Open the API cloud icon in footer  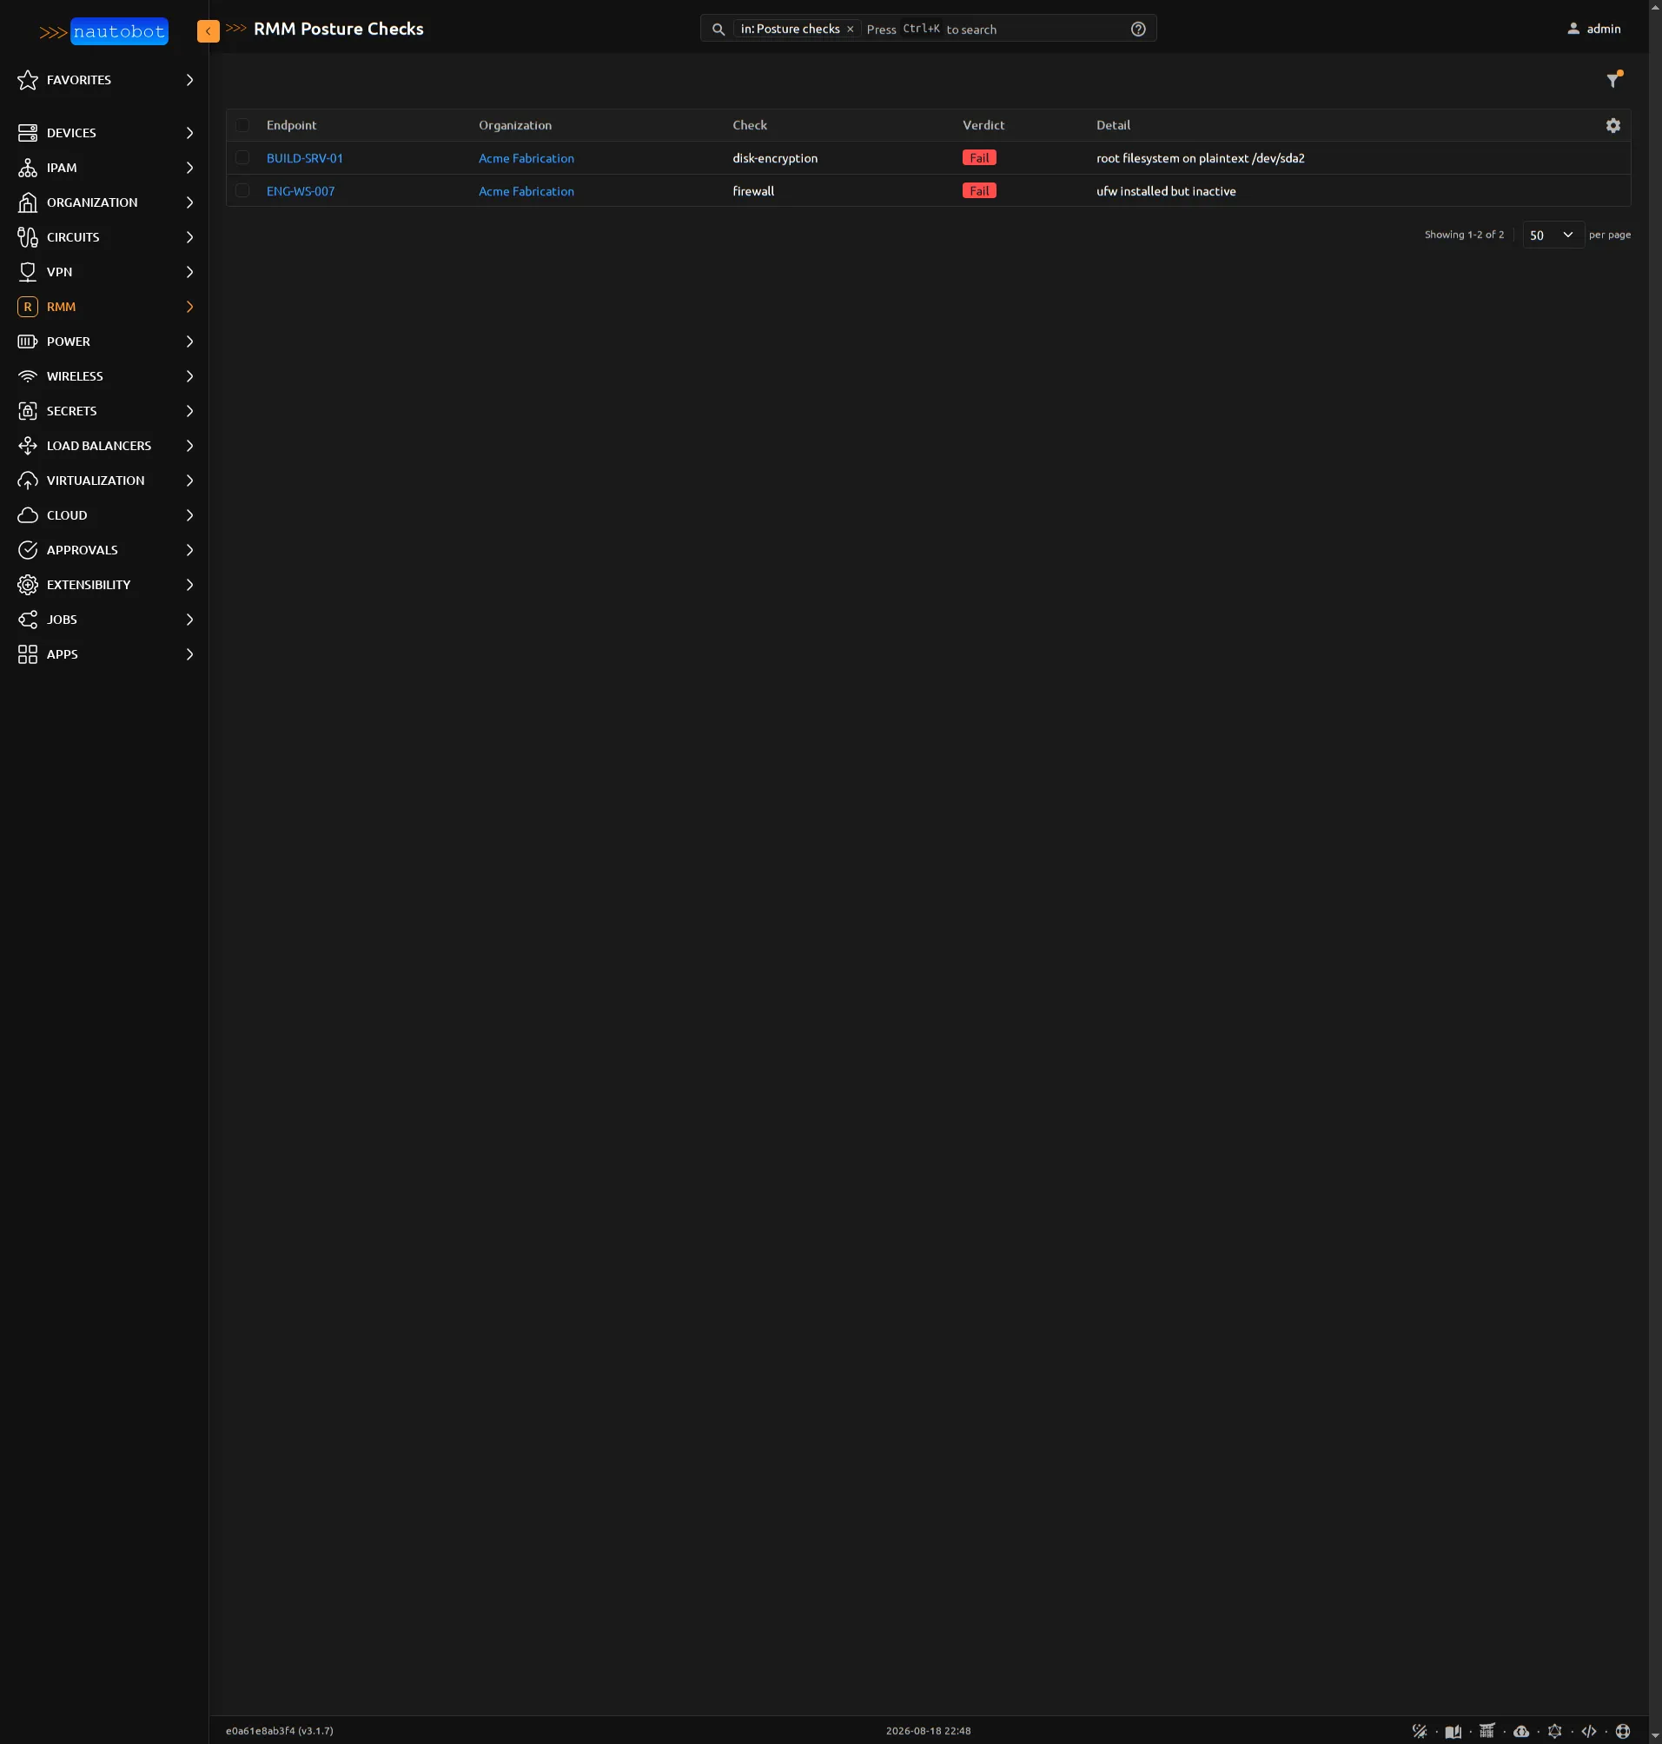pos(1521,1731)
